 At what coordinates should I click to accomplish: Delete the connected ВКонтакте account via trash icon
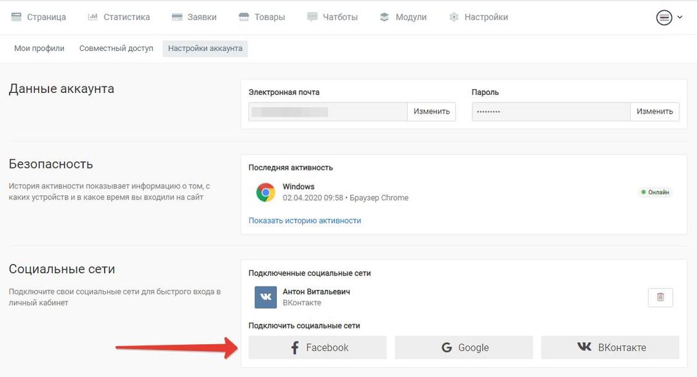point(661,297)
